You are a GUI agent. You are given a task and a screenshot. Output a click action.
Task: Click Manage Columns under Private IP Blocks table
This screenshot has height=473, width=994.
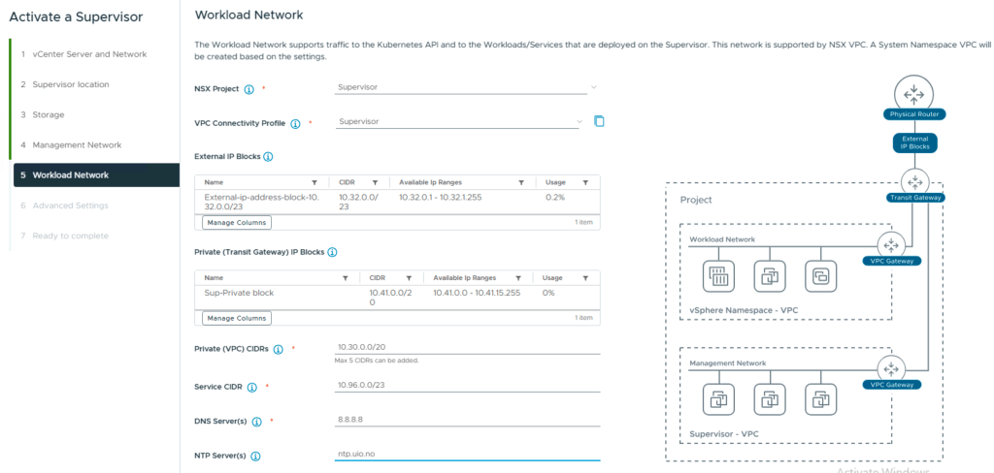click(x=236, y=318)
